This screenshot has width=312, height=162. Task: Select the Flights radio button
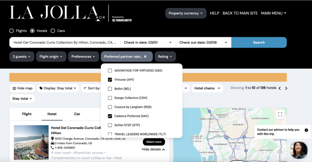tap(11, 31)
